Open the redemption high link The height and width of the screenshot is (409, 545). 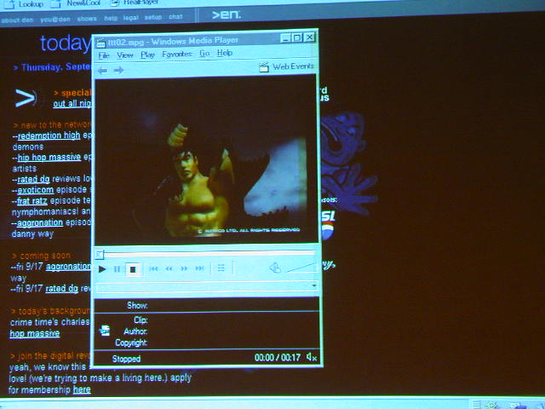pyautogui.click(x=49, y=135)
